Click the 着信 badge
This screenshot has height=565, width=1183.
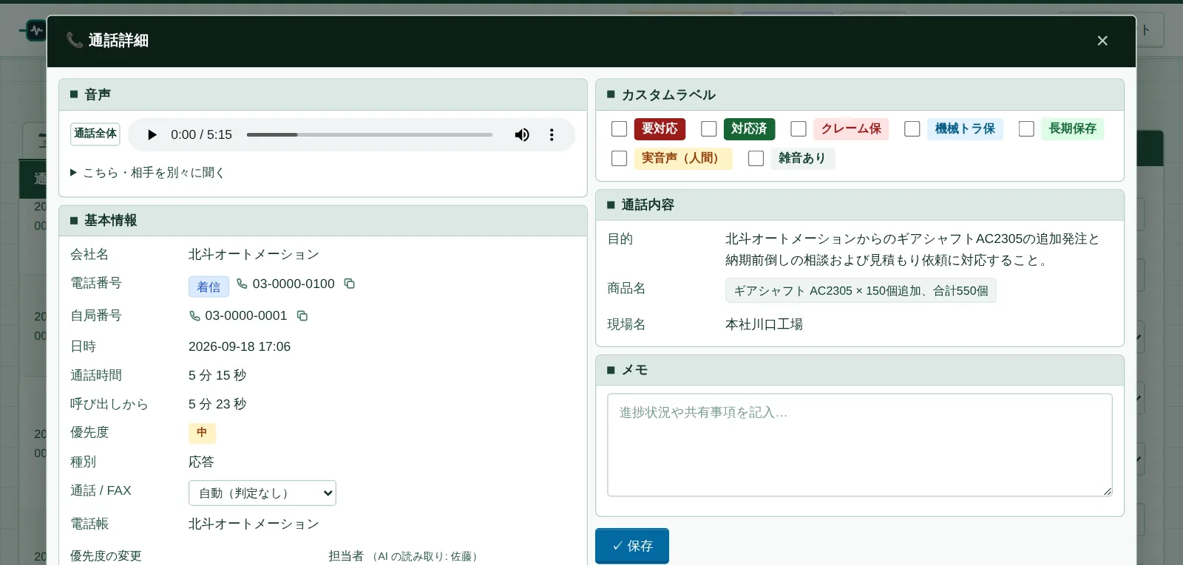(x=209, y=287)
